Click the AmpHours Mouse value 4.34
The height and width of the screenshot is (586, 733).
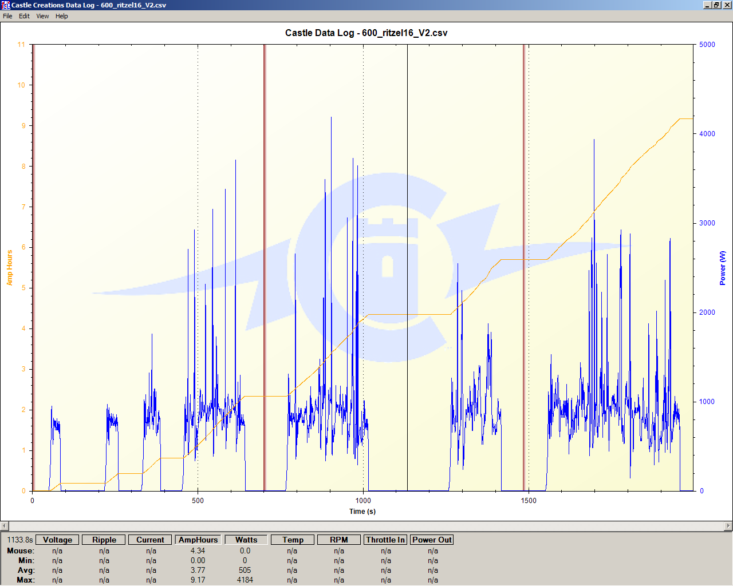pyautogui.click(x=198, y=551)
